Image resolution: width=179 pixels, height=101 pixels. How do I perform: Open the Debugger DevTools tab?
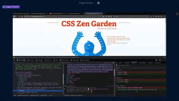click(39, 60)
